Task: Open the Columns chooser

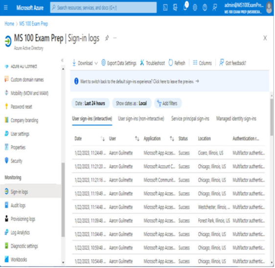Action: [x=202, y=63]
